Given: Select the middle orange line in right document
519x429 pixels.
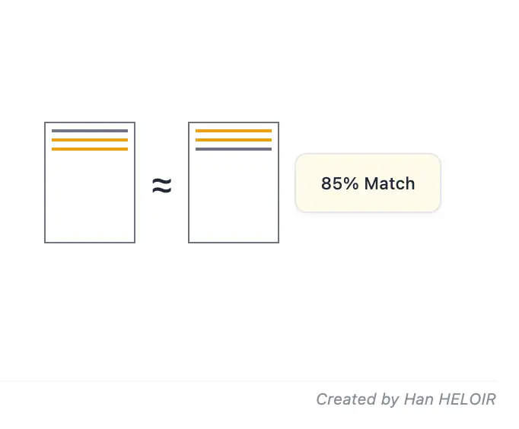Looking at the screenshot, I should tap(234, 140).
